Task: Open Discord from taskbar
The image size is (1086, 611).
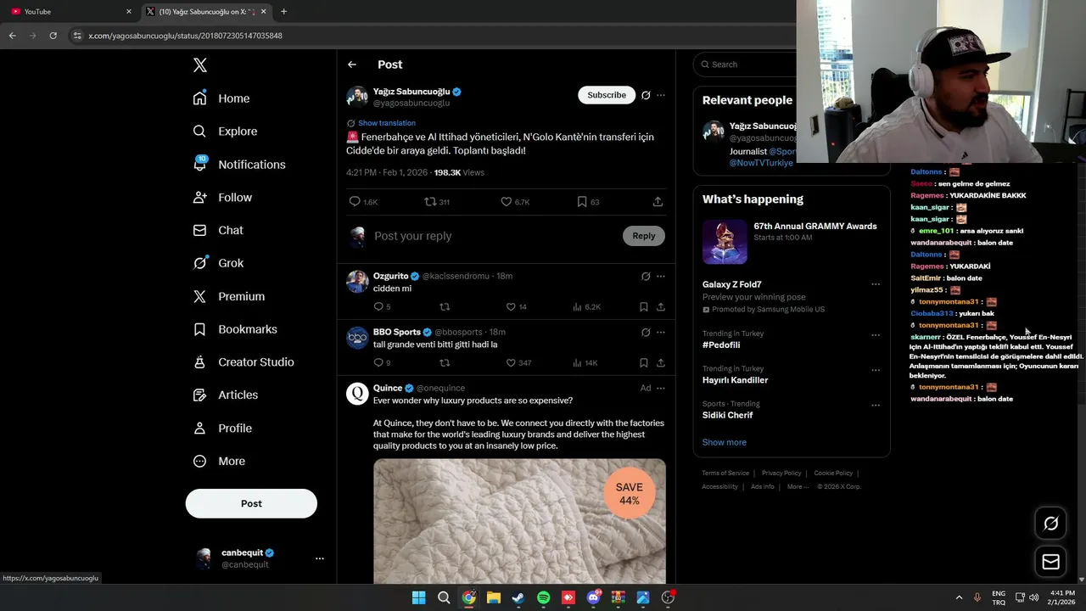Action: pos(593,597)
